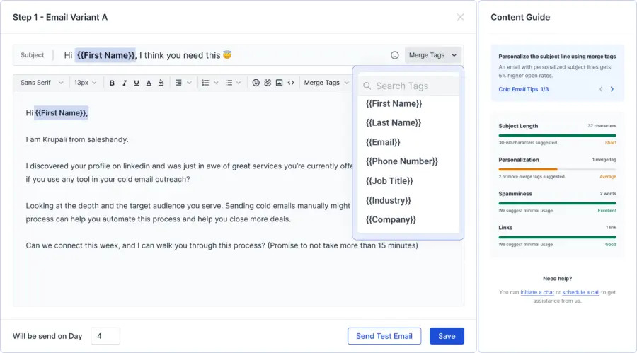
Task: Click the 'Need help?' heading
Action: click(558, 279)
